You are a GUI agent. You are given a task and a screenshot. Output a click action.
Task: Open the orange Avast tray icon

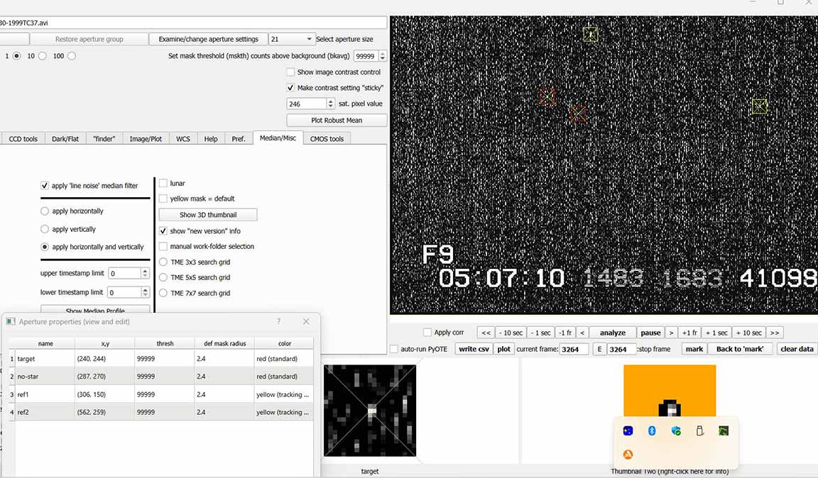[x=628, y=455]
